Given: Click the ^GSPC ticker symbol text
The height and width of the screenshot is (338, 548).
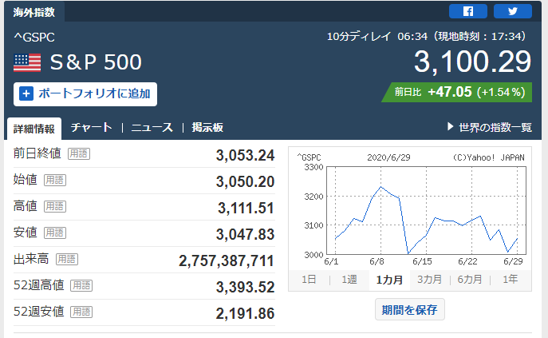Looking at the screenshot, I should click(34, 37).
